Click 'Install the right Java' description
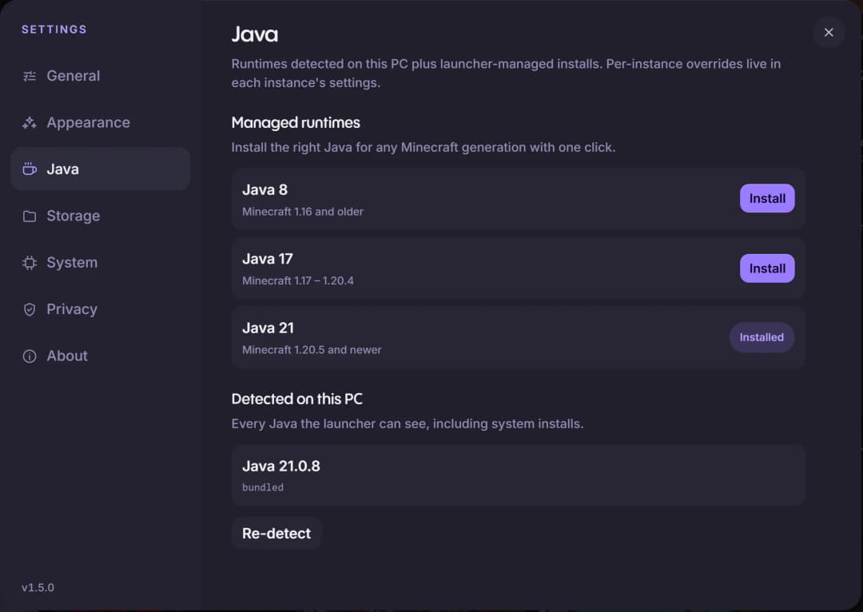The height and width of the screenshot is (612, 863). coord(424,148)
